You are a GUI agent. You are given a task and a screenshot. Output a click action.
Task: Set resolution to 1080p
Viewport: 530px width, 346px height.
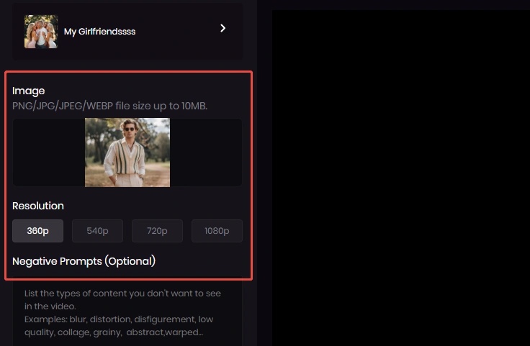coord(217,231)
